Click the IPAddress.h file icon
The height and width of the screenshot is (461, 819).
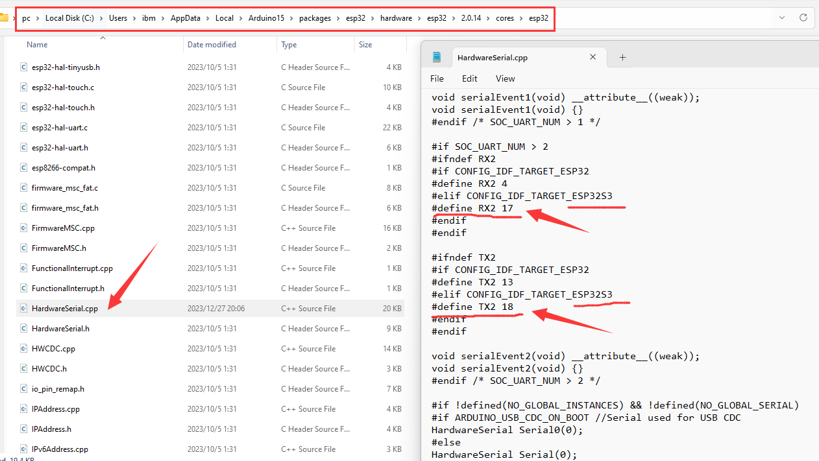coord(23,429)
